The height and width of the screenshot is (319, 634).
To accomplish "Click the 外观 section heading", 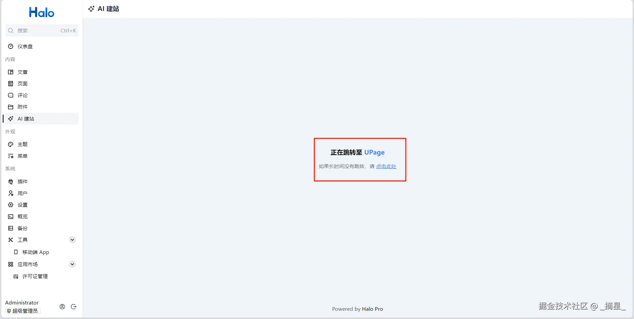I will (10, 132).
